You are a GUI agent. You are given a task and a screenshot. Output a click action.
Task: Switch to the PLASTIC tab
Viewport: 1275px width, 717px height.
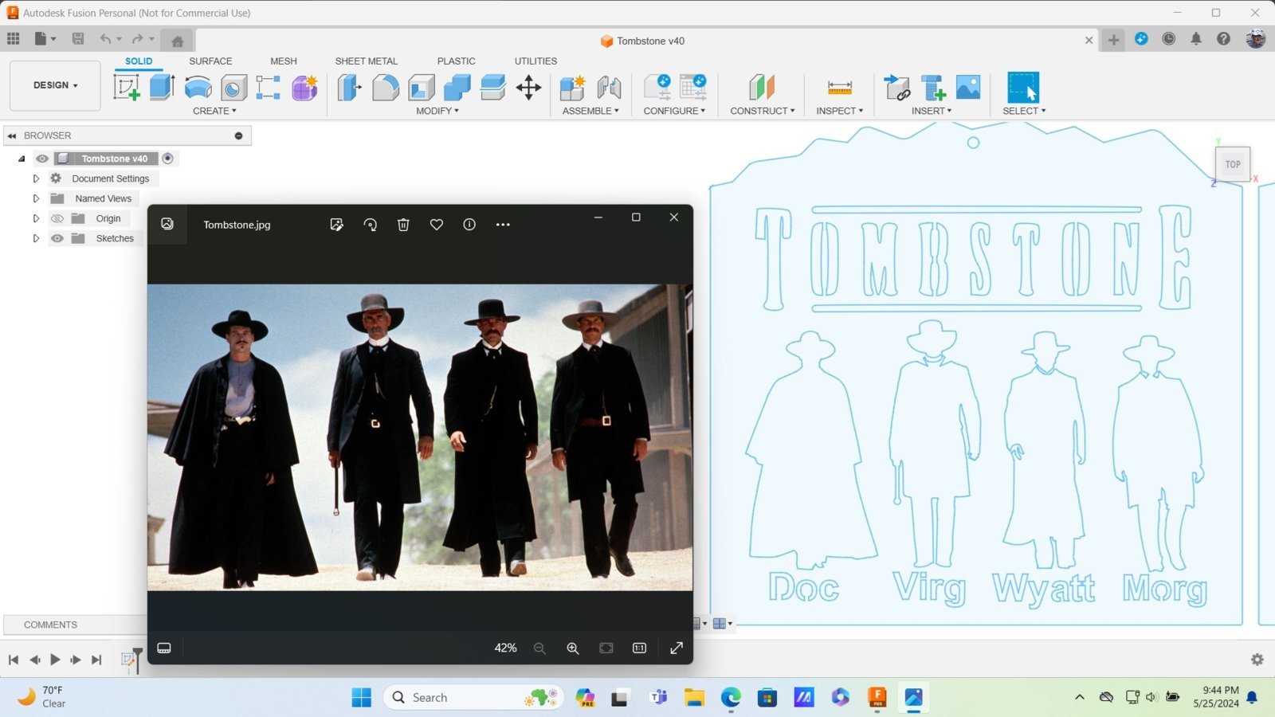(x=456, y=61)
